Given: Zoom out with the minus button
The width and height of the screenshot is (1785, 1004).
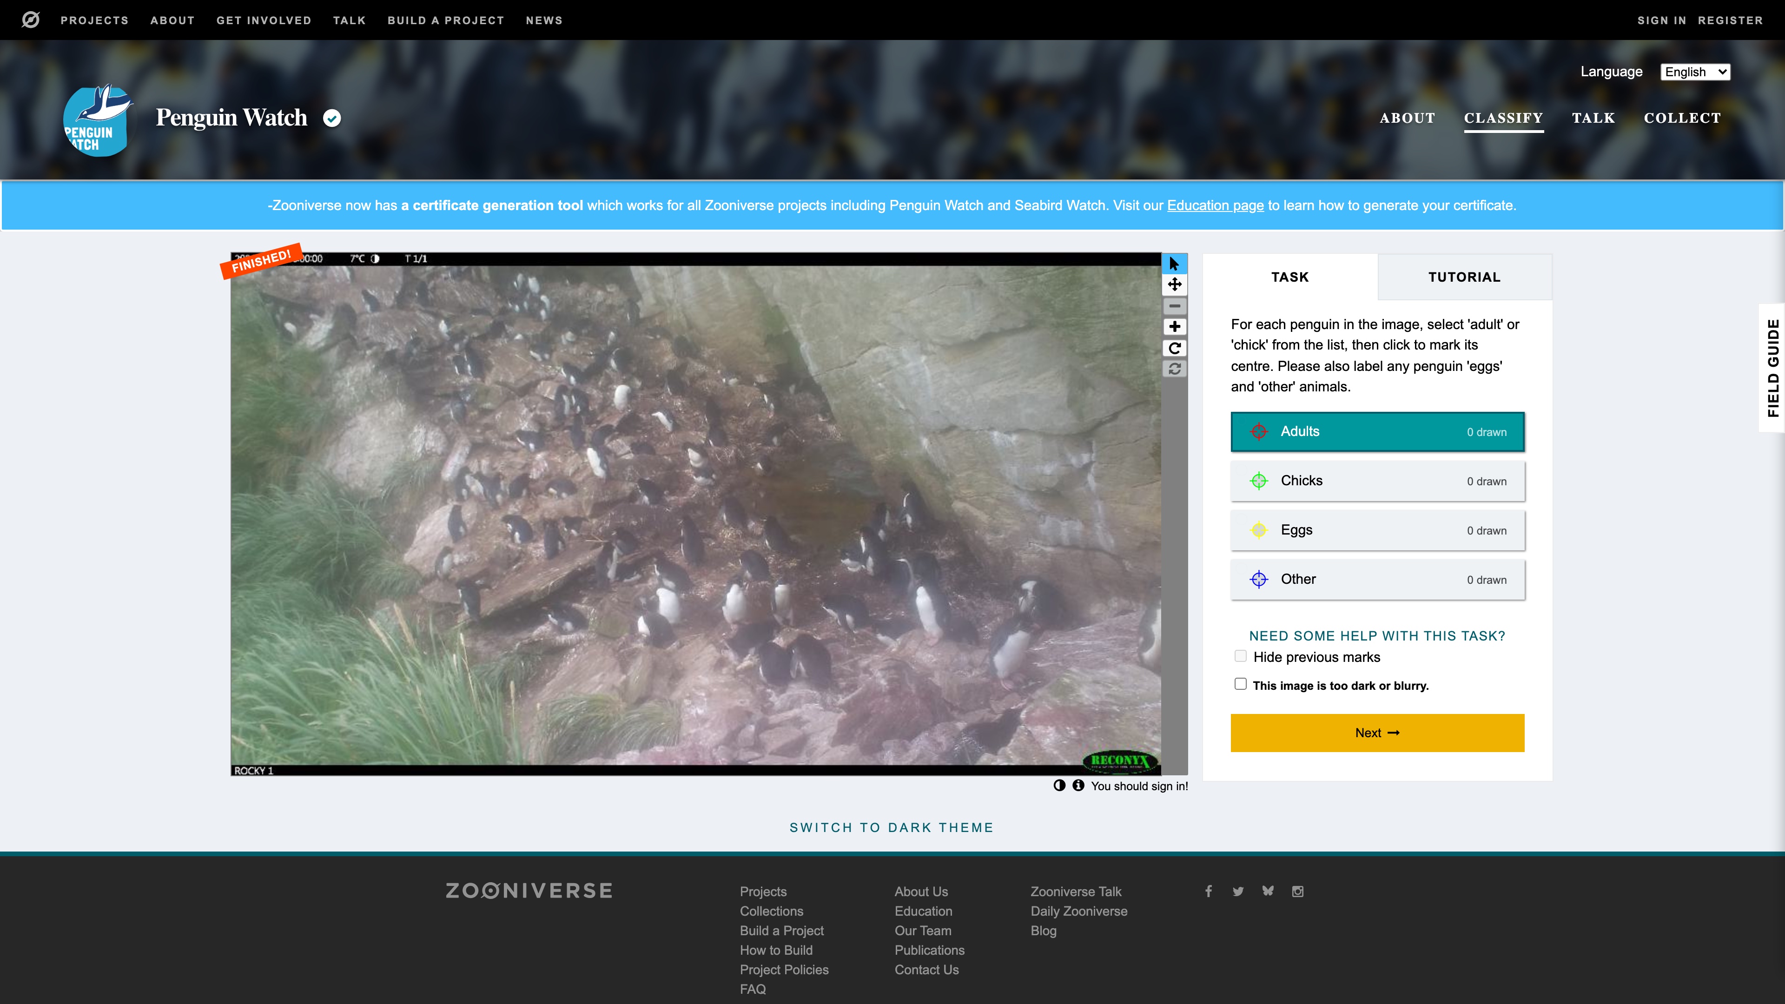Looking at the screenshot, I should tap(1174, 305).
